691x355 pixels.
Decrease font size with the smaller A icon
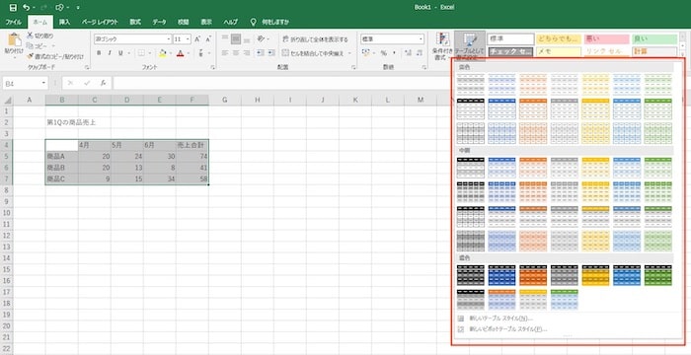click(208, 39)
